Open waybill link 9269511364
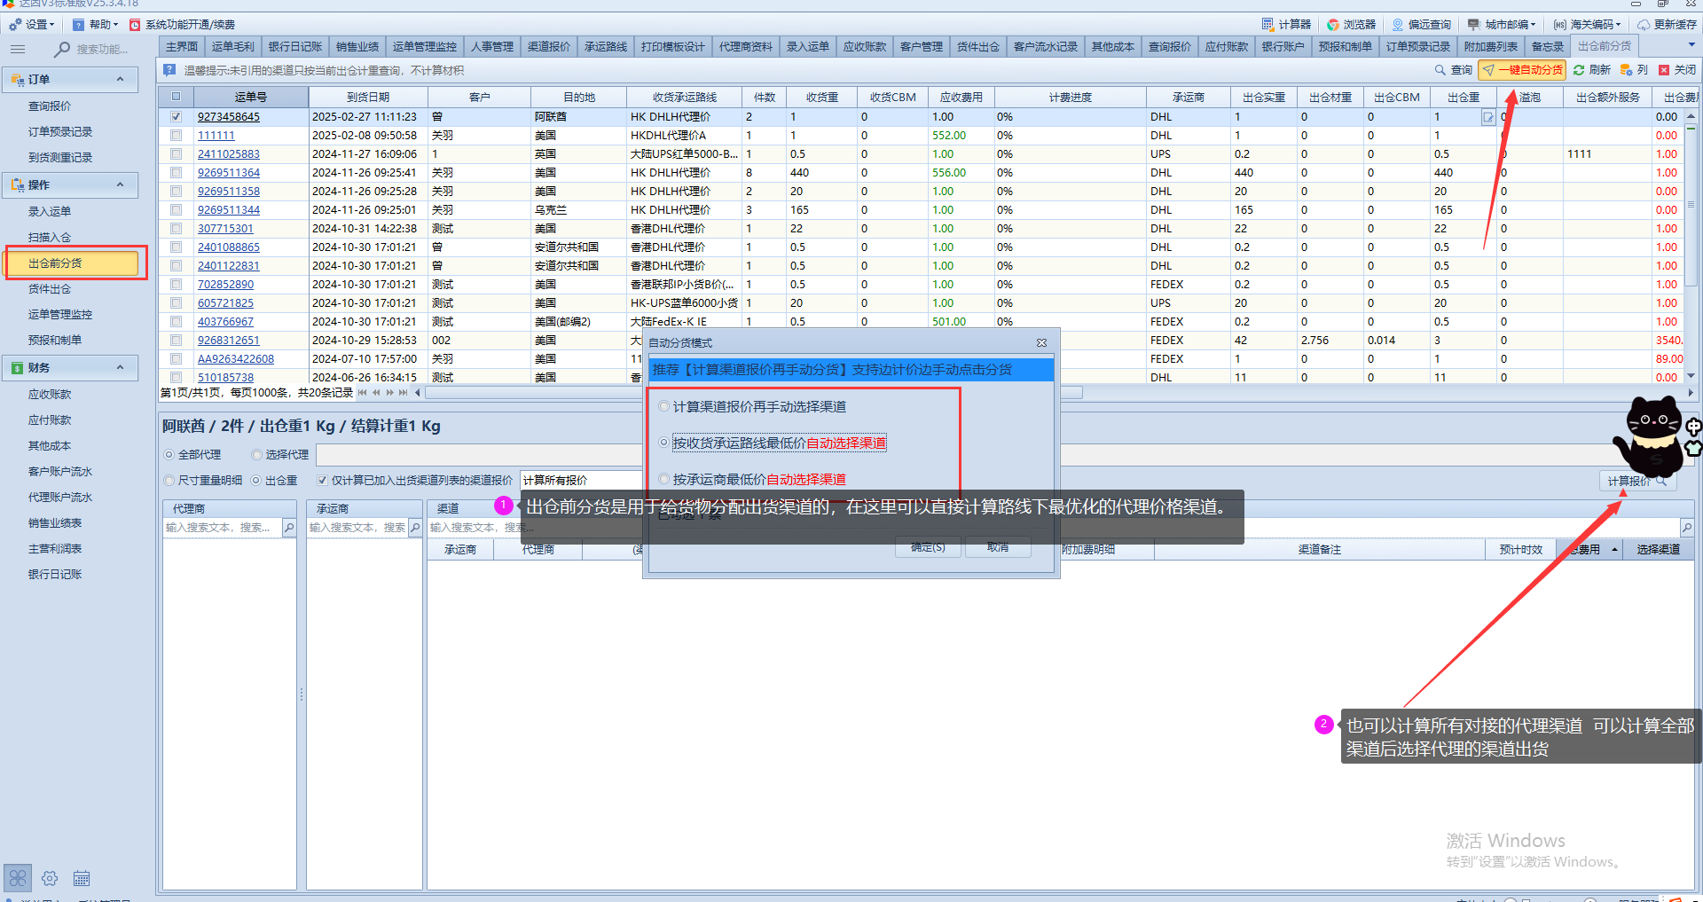Viewport: 1703px width, 902px height. (229, 173)
